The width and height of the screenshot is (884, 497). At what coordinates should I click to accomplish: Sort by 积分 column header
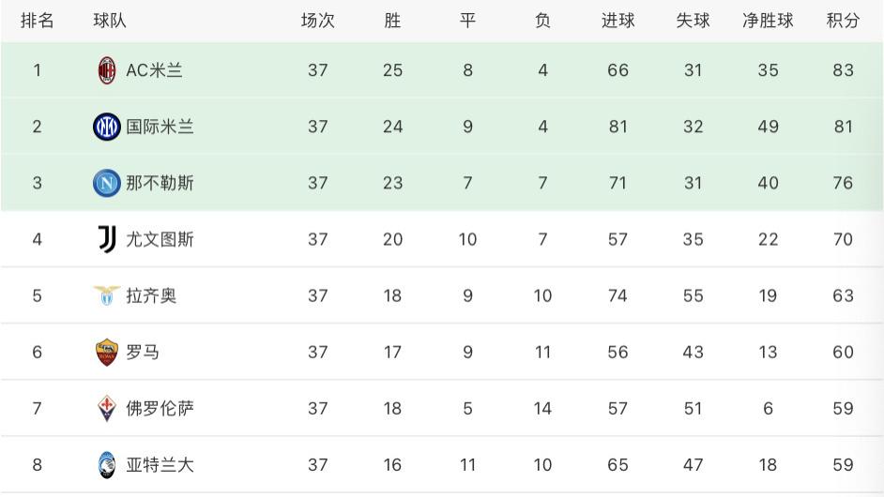(843, 21)
